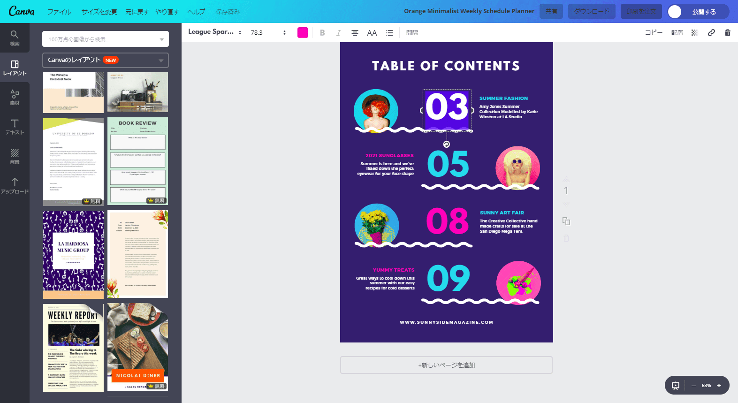Image resolution: width=738 pixels, height=403 pixels.
Task: Select the SUNNY ART FAIR heading text
Action: click(x=502, y=213)
